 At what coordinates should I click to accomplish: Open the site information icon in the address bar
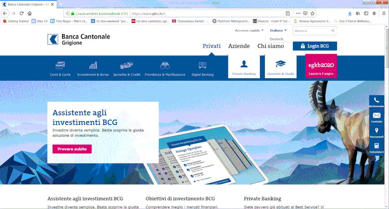coord(68,14)
